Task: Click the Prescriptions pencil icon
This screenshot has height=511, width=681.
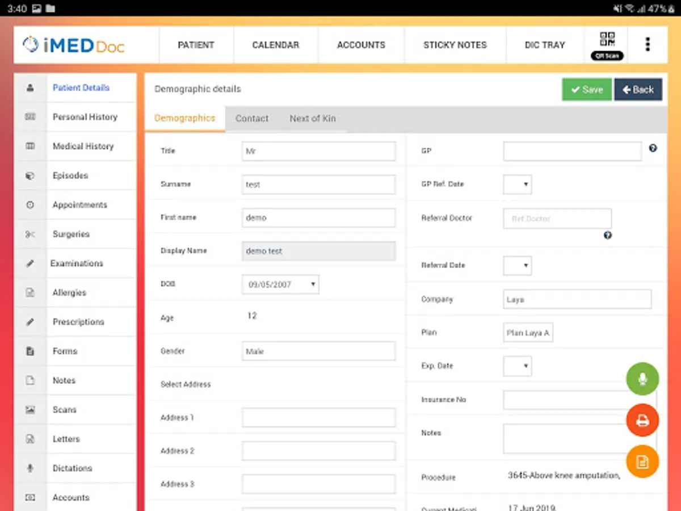Action: (x=30, y=322)
